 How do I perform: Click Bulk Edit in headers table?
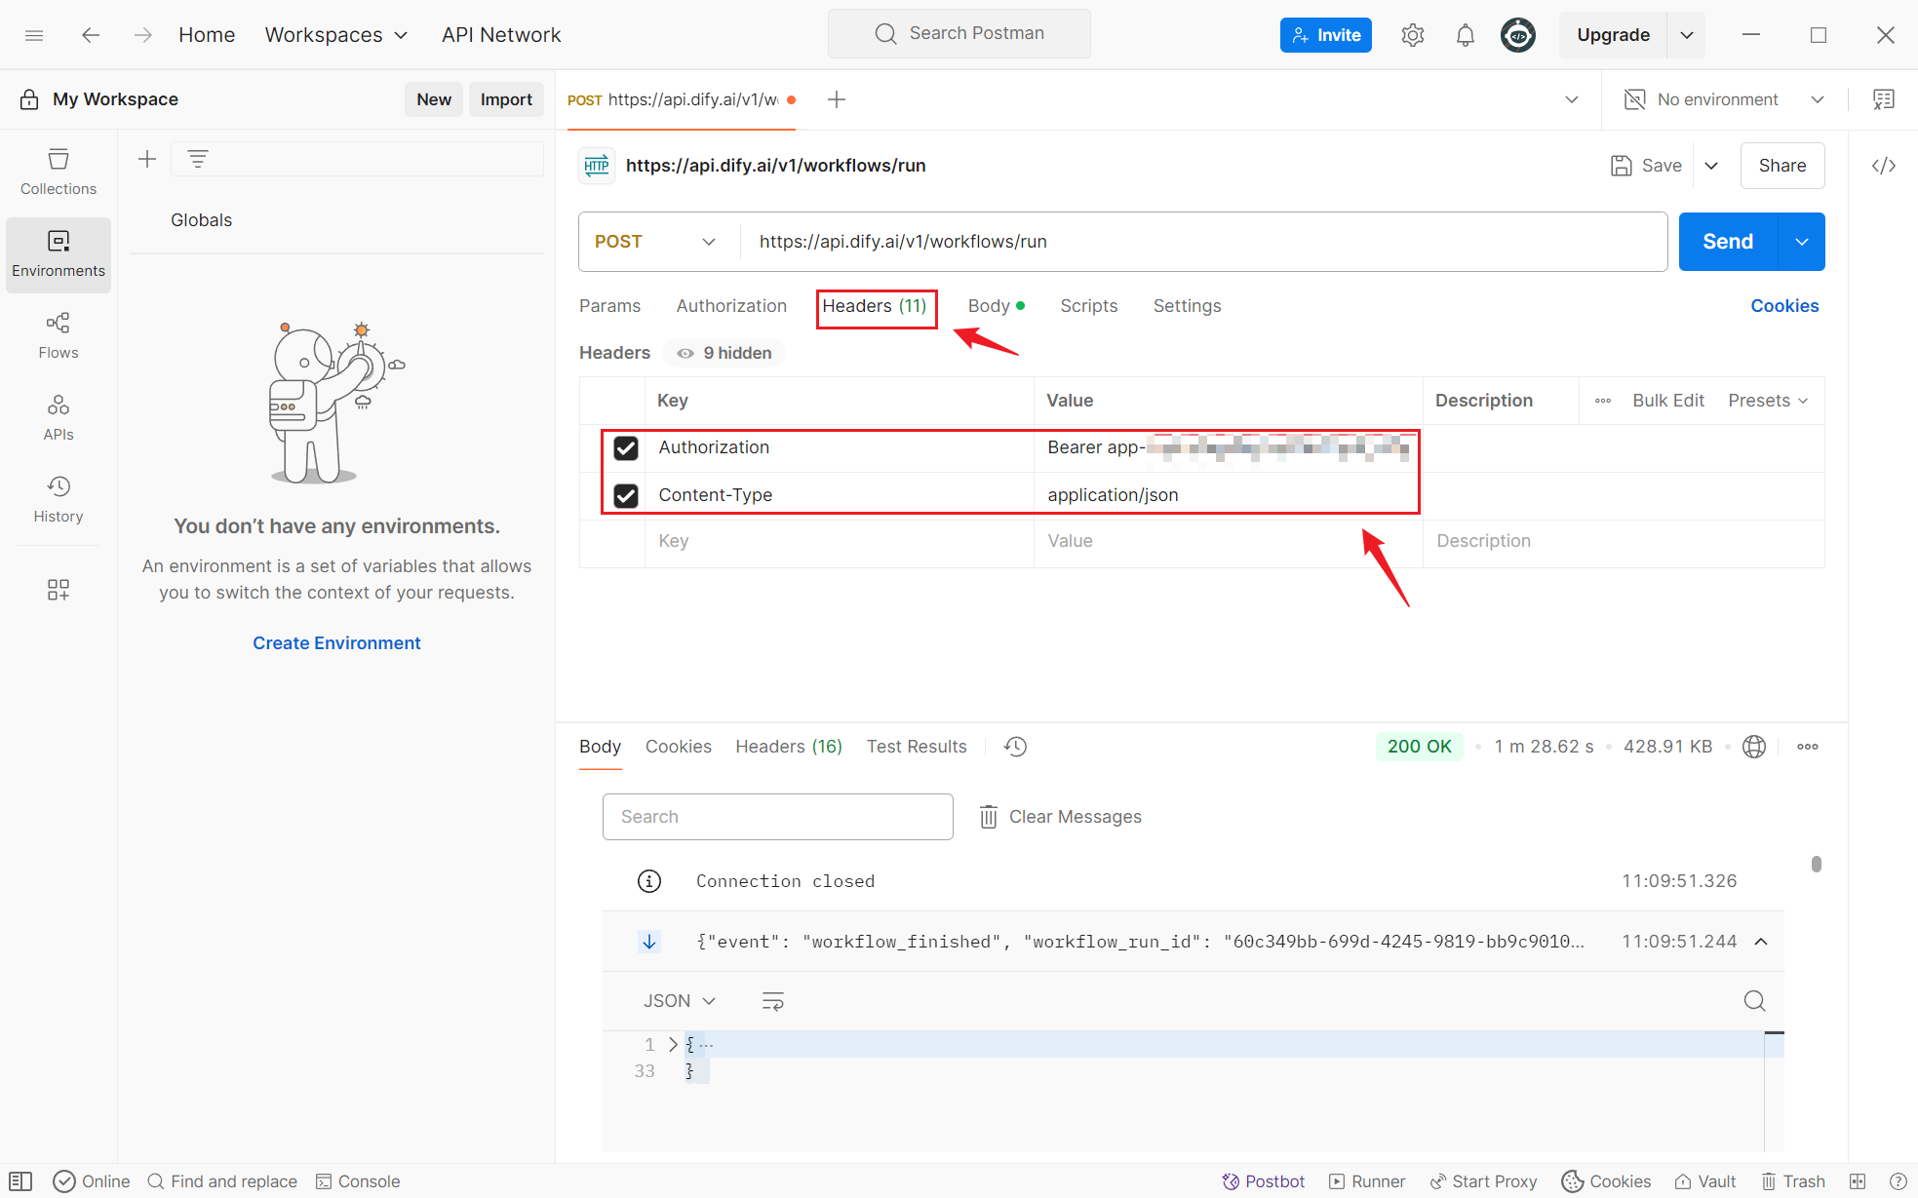[1668, 401]
